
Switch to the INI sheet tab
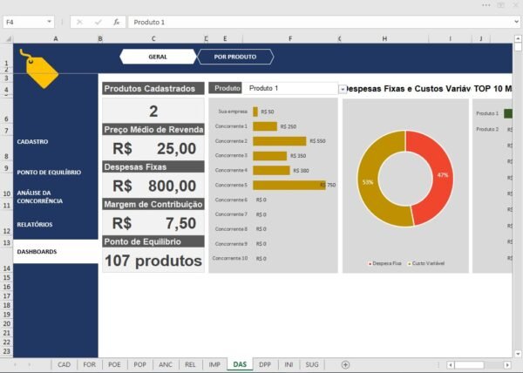coord(289,364)
